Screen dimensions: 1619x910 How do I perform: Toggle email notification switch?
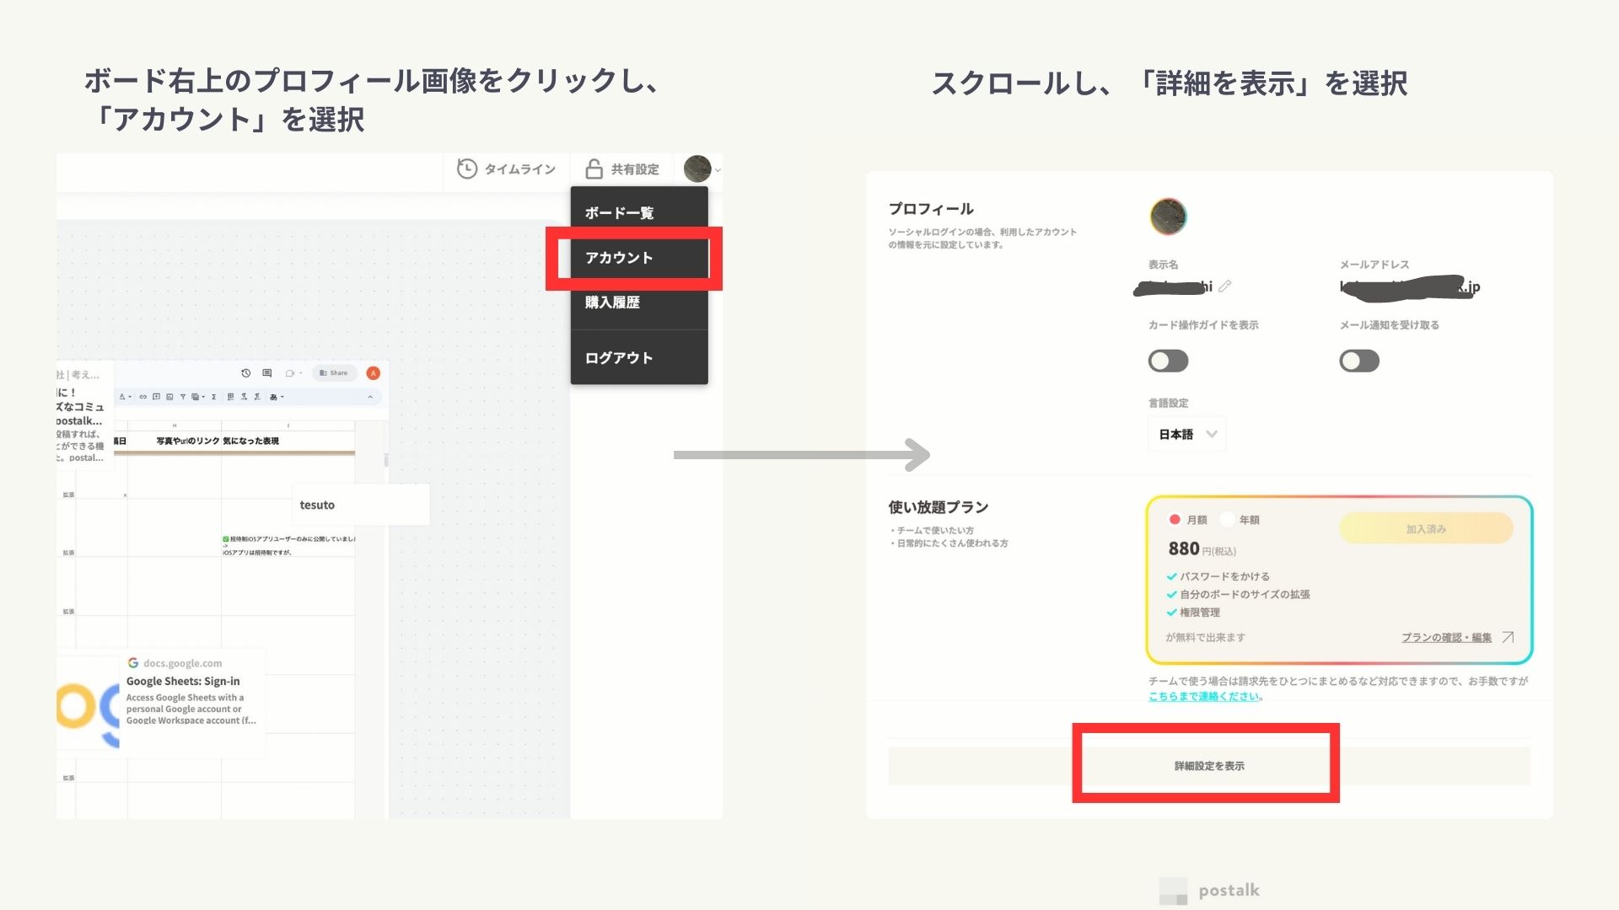tap(1359, 361)
